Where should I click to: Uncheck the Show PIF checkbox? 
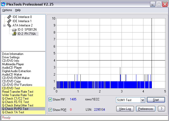coord(50,99)
